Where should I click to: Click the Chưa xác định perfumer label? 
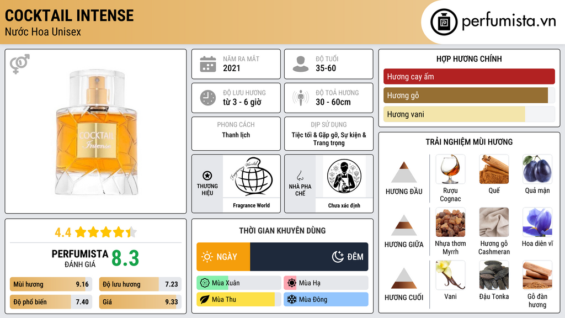click(x=344, y=205)
